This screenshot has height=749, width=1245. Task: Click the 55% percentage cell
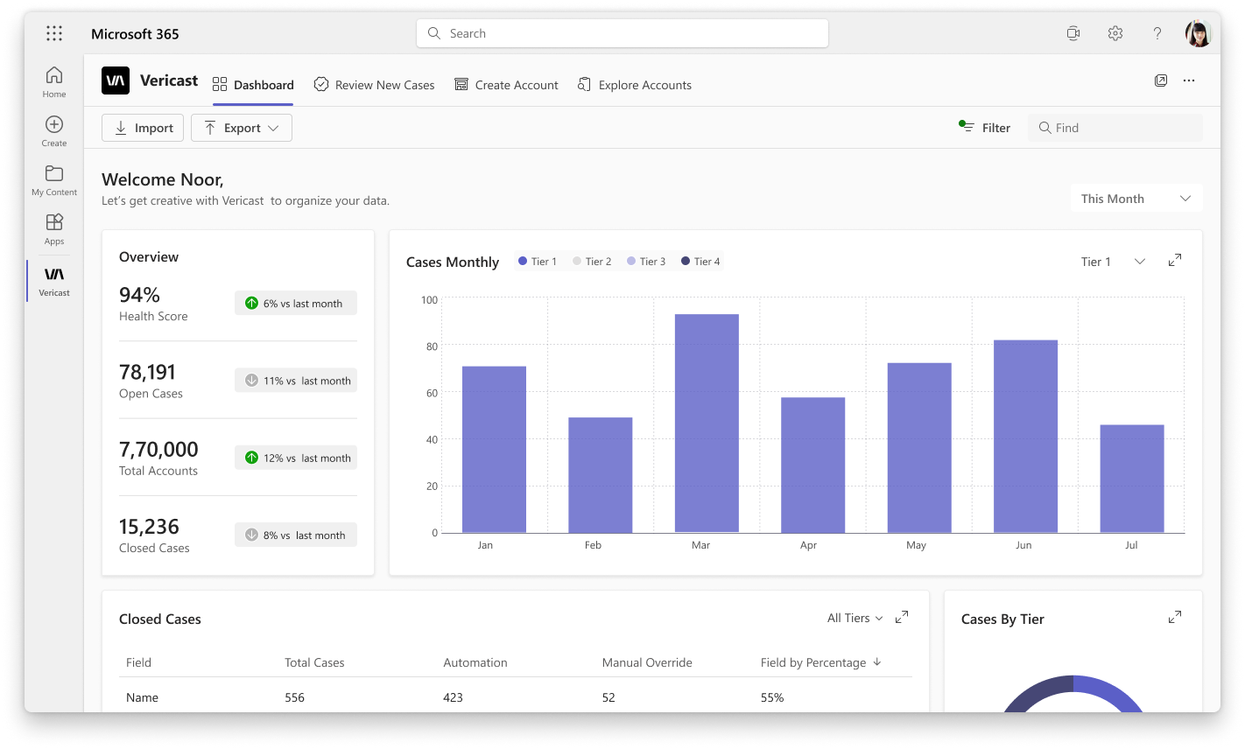(772, 697)
